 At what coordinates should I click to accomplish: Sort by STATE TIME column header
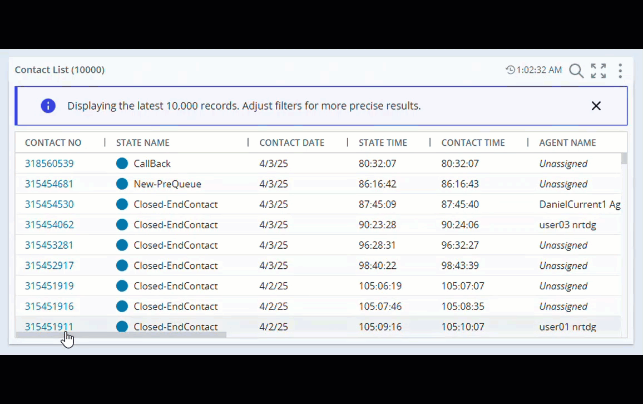click(x=383, y=143)
